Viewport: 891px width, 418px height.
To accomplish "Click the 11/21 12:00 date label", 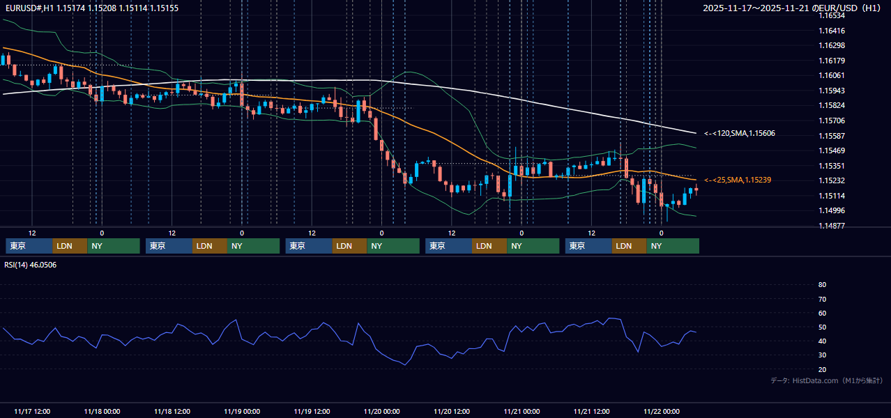I will pyautogui.click(x=592, y=412).
